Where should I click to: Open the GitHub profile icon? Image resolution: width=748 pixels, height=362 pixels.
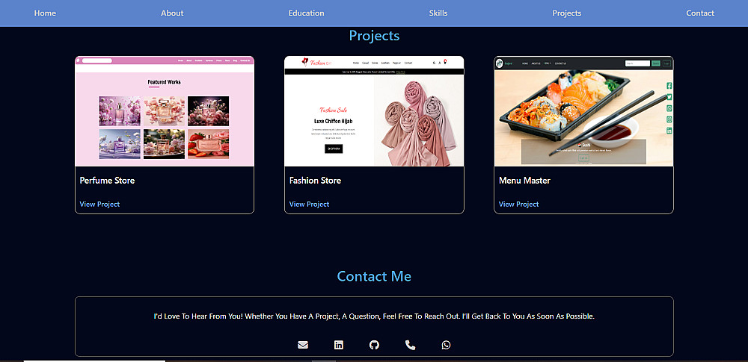[x=375, y=345]
